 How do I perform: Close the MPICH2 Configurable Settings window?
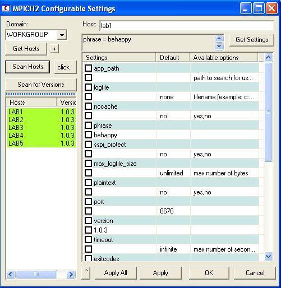click(x=271, y=8)
